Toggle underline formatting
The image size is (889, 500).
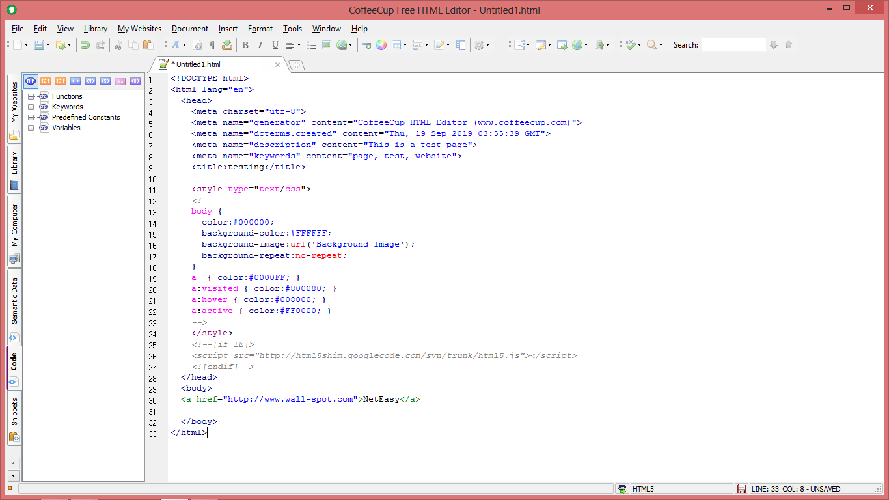pyautogui.click(x=275, y=45)
